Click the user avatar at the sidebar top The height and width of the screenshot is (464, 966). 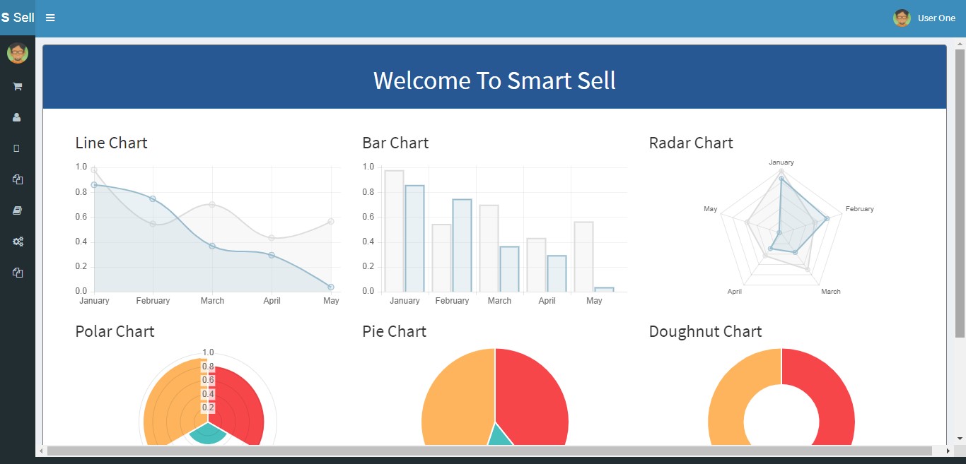coord(18,53)
